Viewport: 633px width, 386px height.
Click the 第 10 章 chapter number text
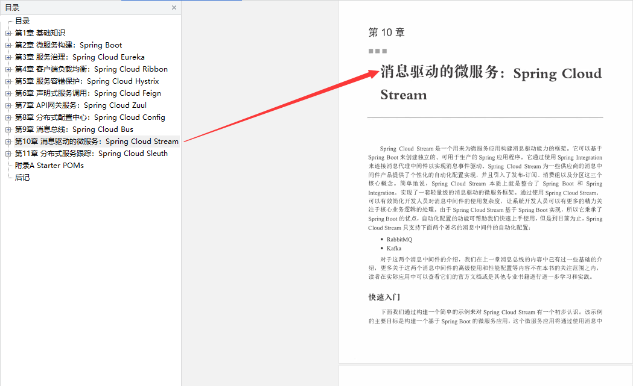(x=386, y=33)
